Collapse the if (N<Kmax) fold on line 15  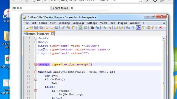point(36,90)
